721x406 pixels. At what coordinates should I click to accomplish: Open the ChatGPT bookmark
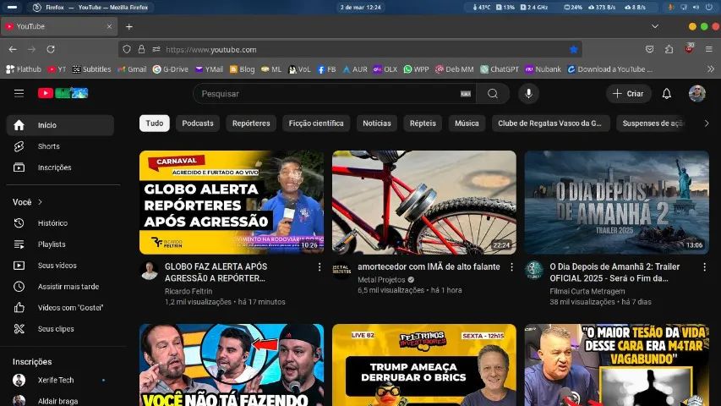500,69
